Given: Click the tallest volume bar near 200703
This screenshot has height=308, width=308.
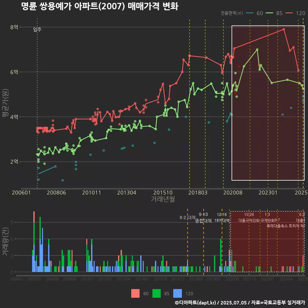Looking at the screenshot, I should point(34,242).
